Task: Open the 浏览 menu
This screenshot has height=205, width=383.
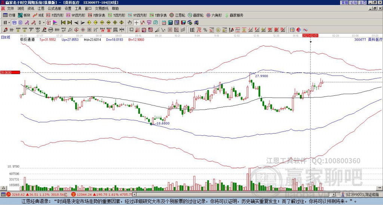Action: [x=21, y=9]
